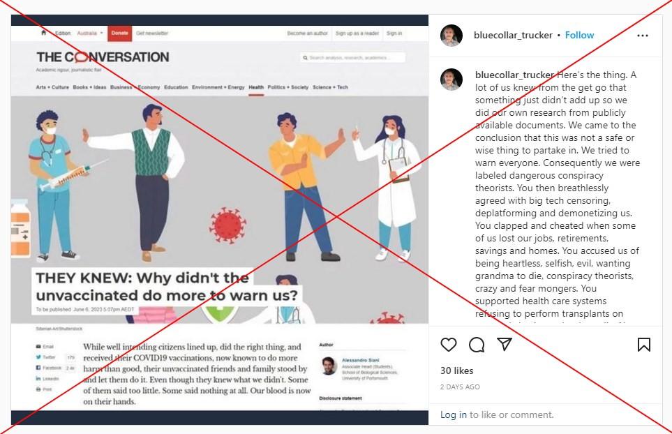
Task: Expand the Australia edition dropdown
Action: (x=90, y=33)
